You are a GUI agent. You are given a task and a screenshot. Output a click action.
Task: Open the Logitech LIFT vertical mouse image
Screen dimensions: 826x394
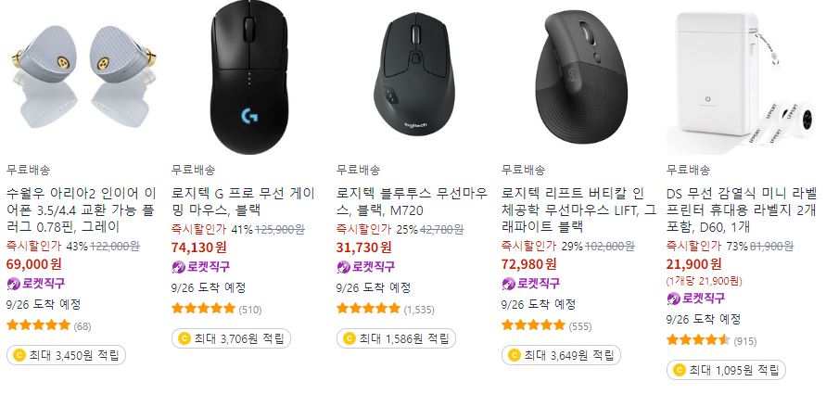pos(579,77)
